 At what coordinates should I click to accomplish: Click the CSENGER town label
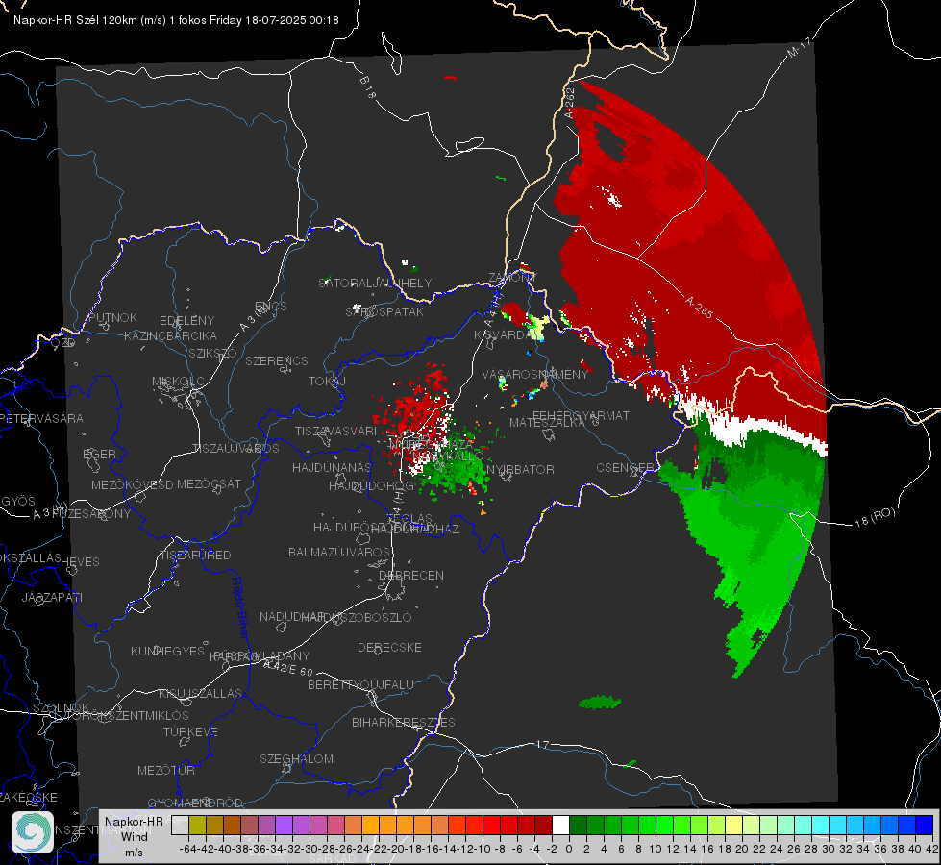[x=625, y=467]
